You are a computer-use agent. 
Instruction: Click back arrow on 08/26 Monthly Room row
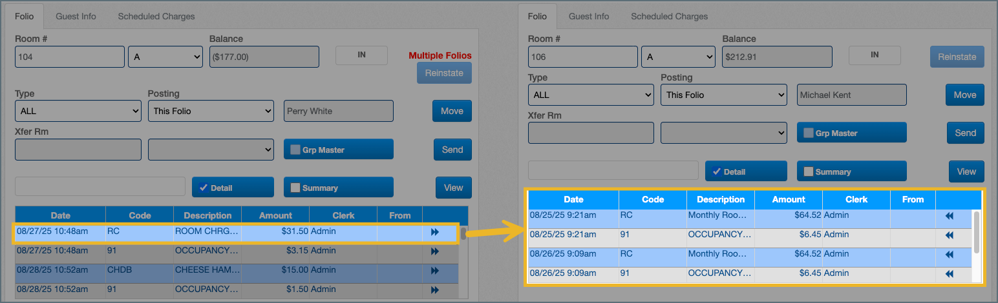pyautogui.click(x=949, y=255)
